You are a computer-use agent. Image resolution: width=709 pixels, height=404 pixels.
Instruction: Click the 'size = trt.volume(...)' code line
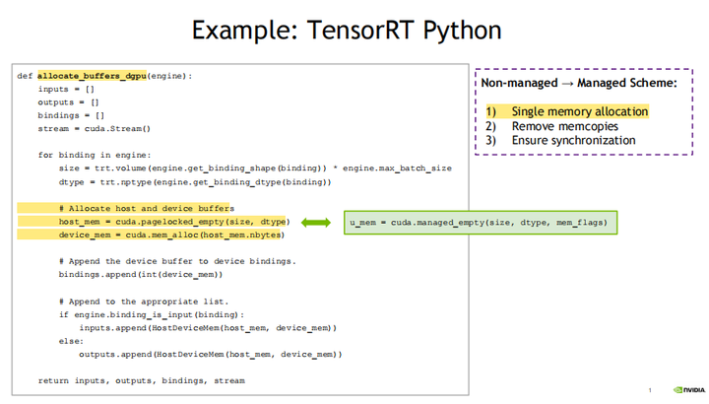point(255,168)
